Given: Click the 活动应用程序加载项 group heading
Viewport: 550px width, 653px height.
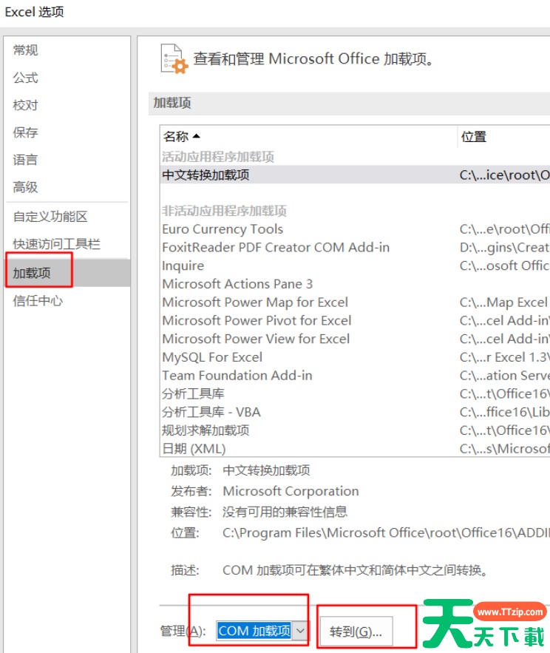Looking at the screenshot, I should 218,157.
